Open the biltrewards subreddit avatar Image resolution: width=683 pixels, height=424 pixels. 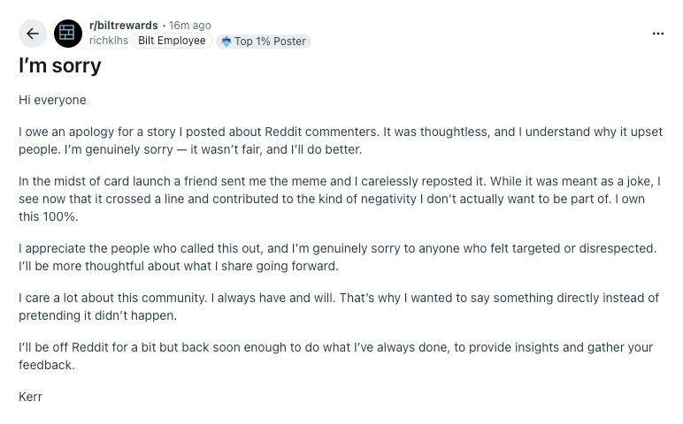click(x=68, y=34)
